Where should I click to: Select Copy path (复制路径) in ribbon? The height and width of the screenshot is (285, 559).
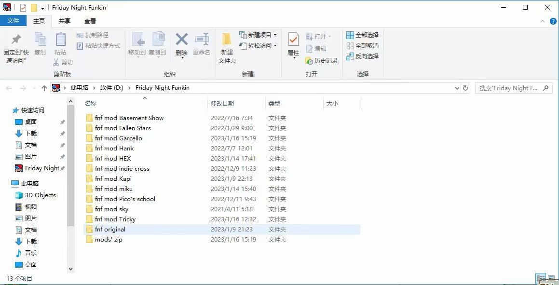(x=92, y=35)
